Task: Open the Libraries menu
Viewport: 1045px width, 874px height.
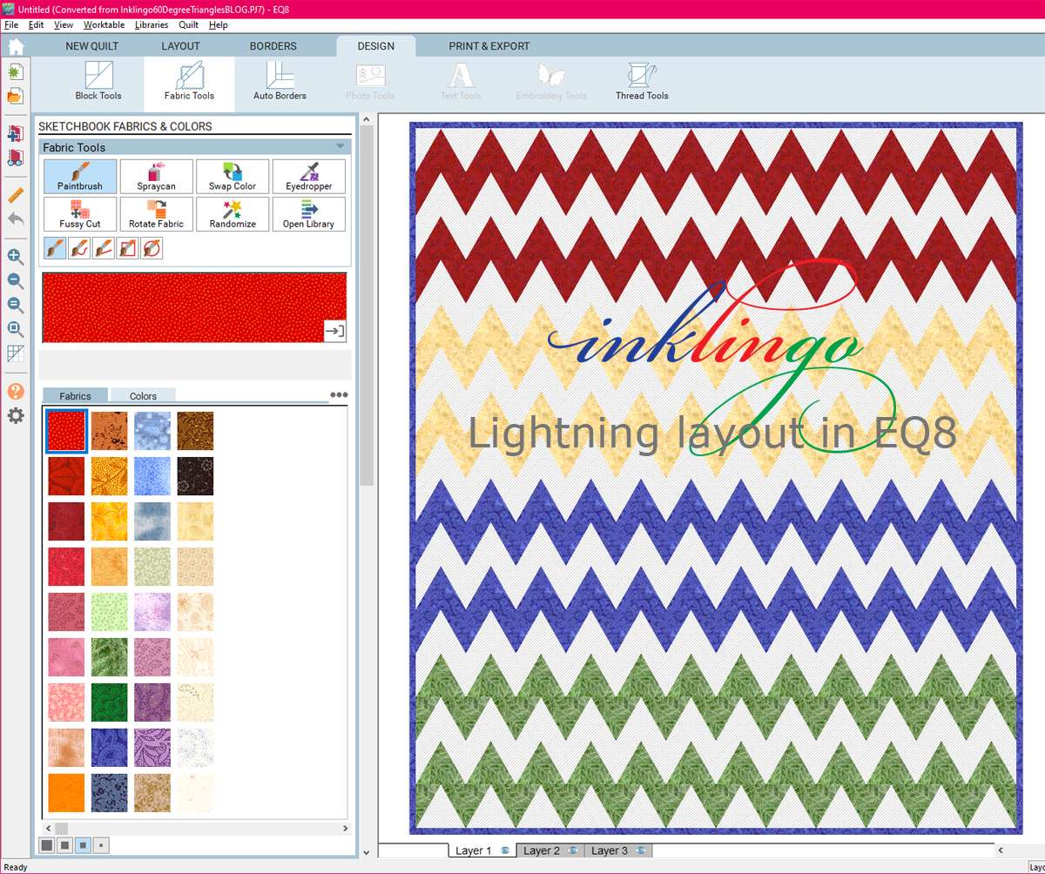Action: (152, 25)
